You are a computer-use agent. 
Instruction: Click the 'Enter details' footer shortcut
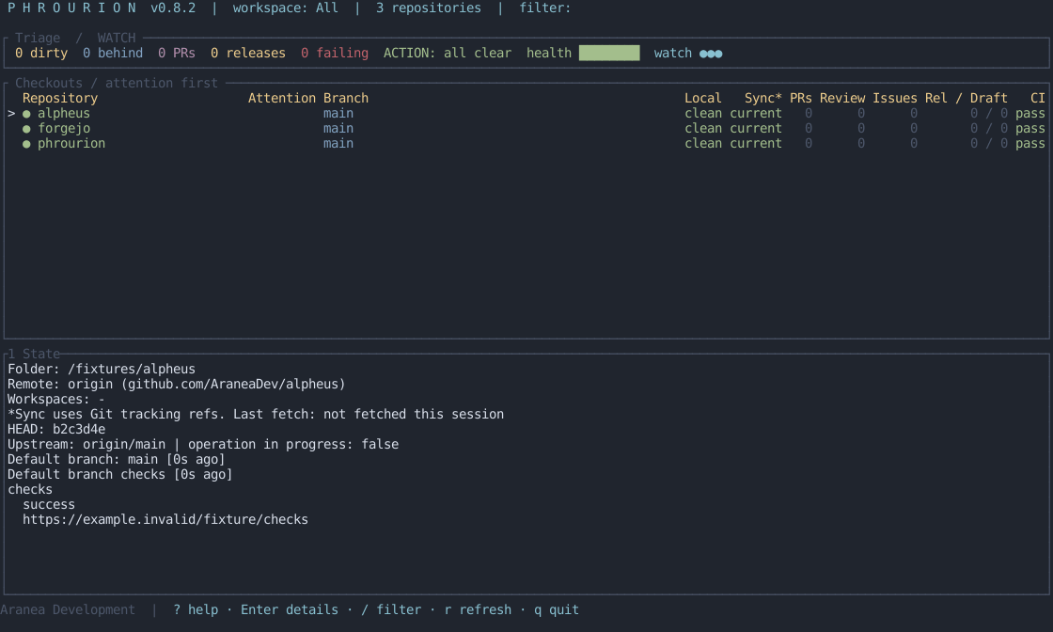[x=290, y=609]
